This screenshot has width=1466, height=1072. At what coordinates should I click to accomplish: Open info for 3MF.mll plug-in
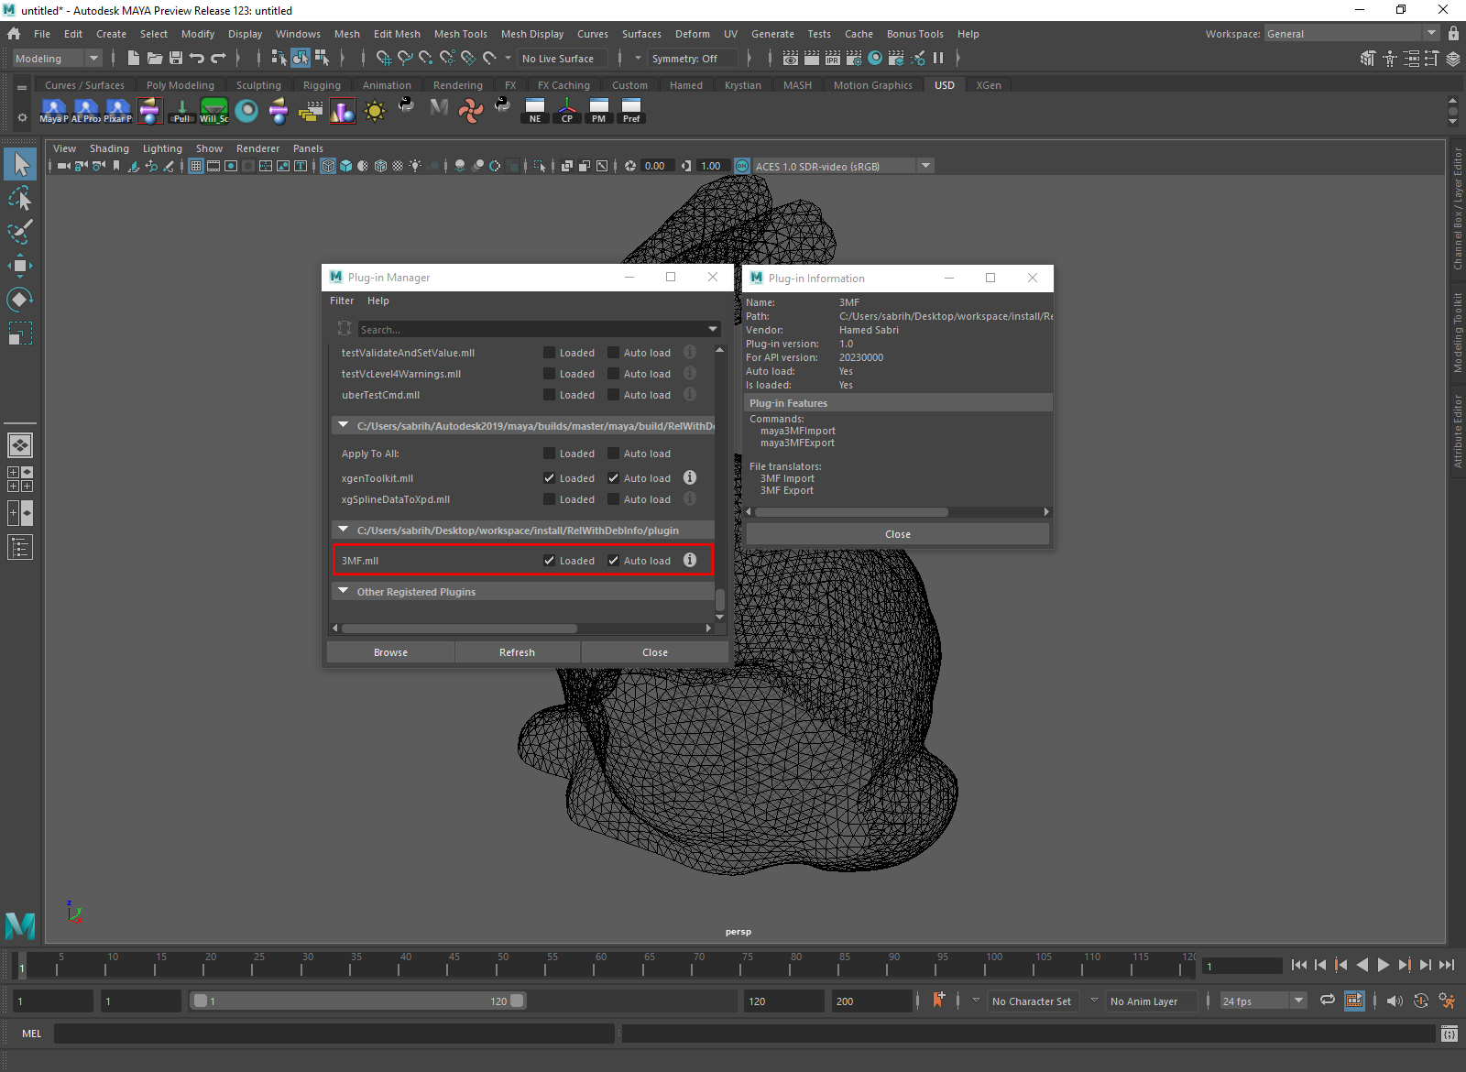click(x=690, y=560)
